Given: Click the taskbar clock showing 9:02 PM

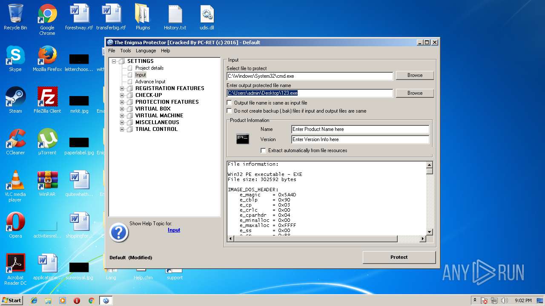Looking at the screenshot, I should (x=523, y=300).
